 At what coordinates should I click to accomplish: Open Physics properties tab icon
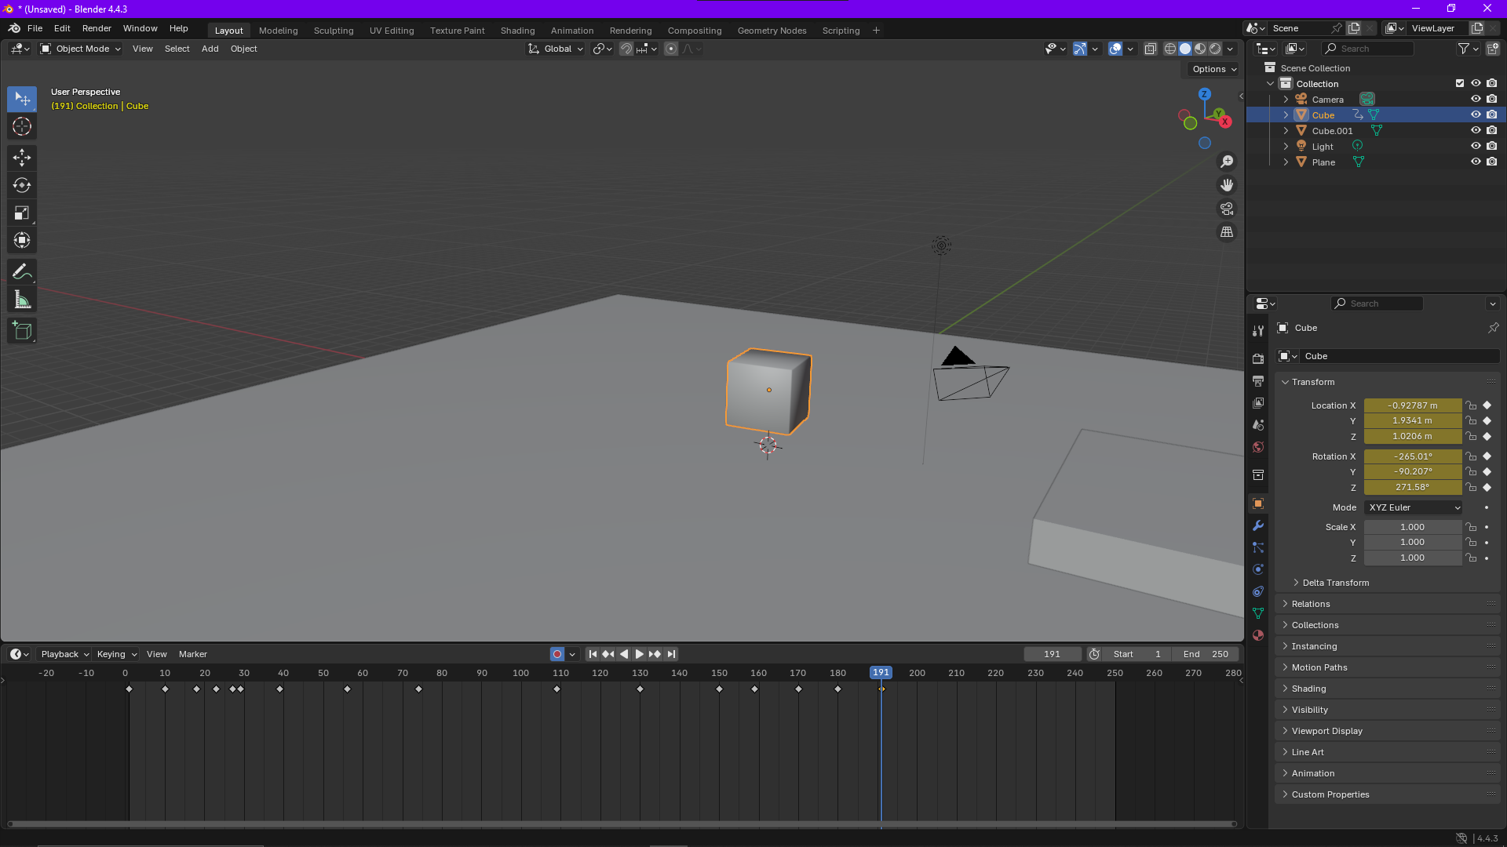pyautogui.click(x=1258, y=569)
